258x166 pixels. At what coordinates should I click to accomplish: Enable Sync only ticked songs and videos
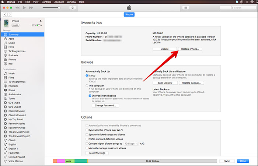click(87, 135)
